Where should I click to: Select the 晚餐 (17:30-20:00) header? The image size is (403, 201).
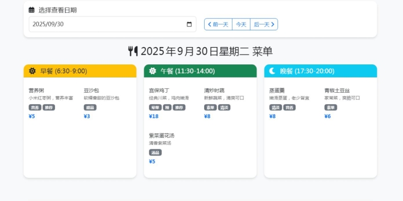pyautogui.click(x=321, y=71)
